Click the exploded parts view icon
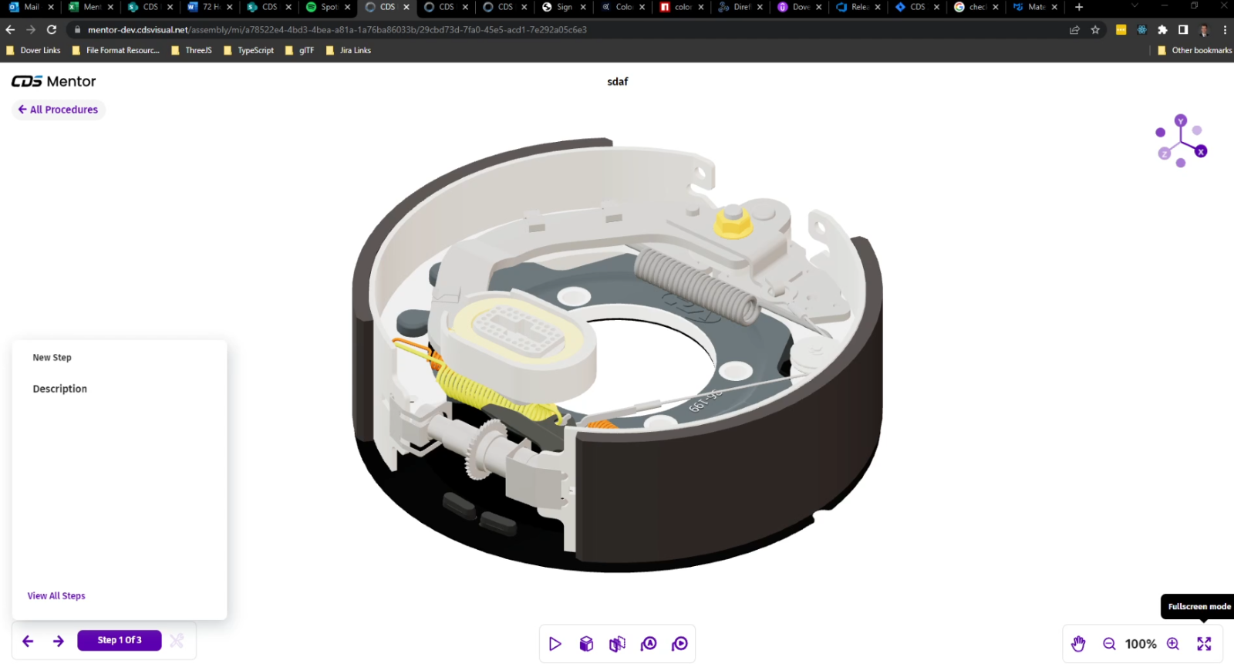 [617, 644]
